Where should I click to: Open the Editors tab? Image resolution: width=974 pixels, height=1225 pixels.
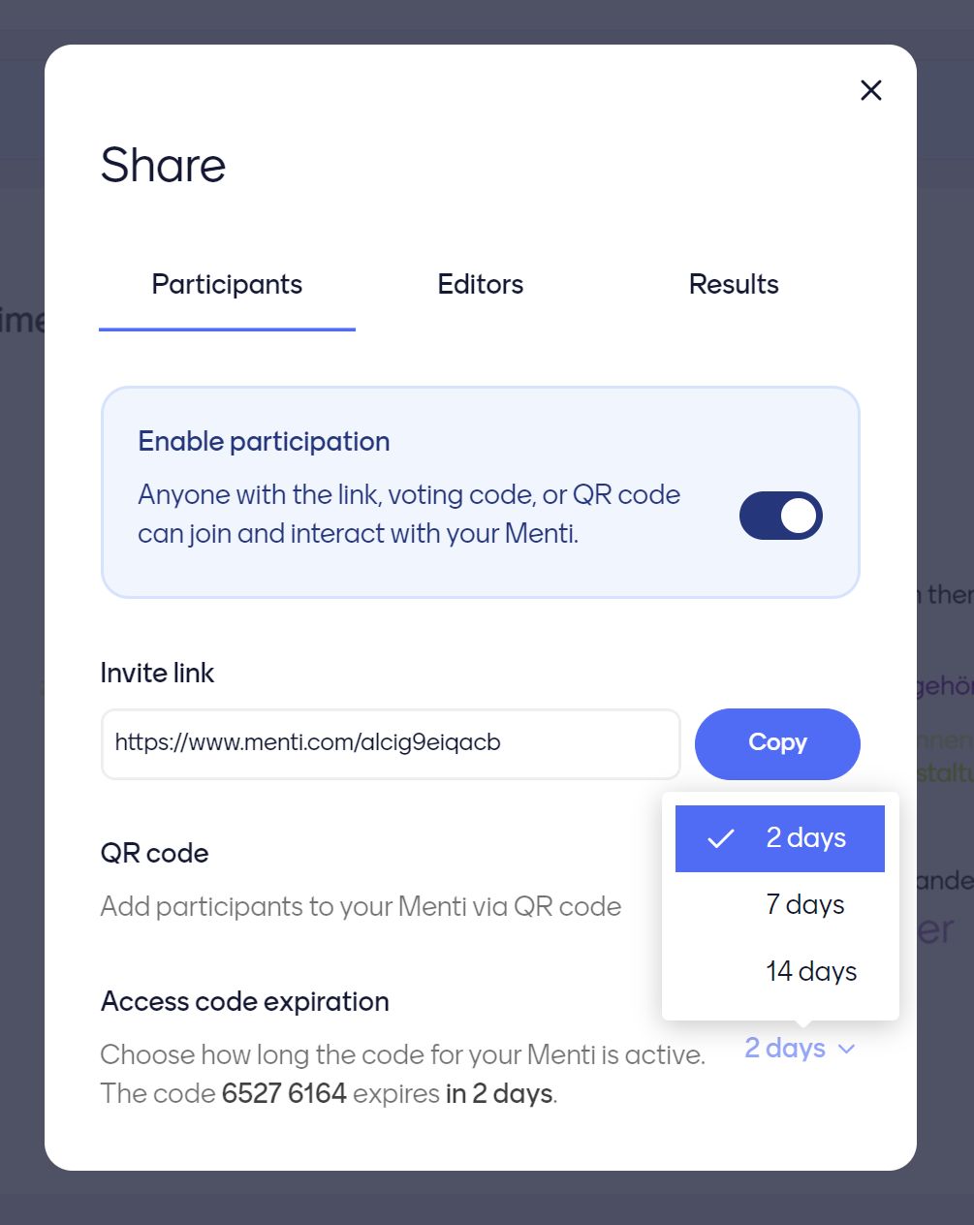[480, 284]
